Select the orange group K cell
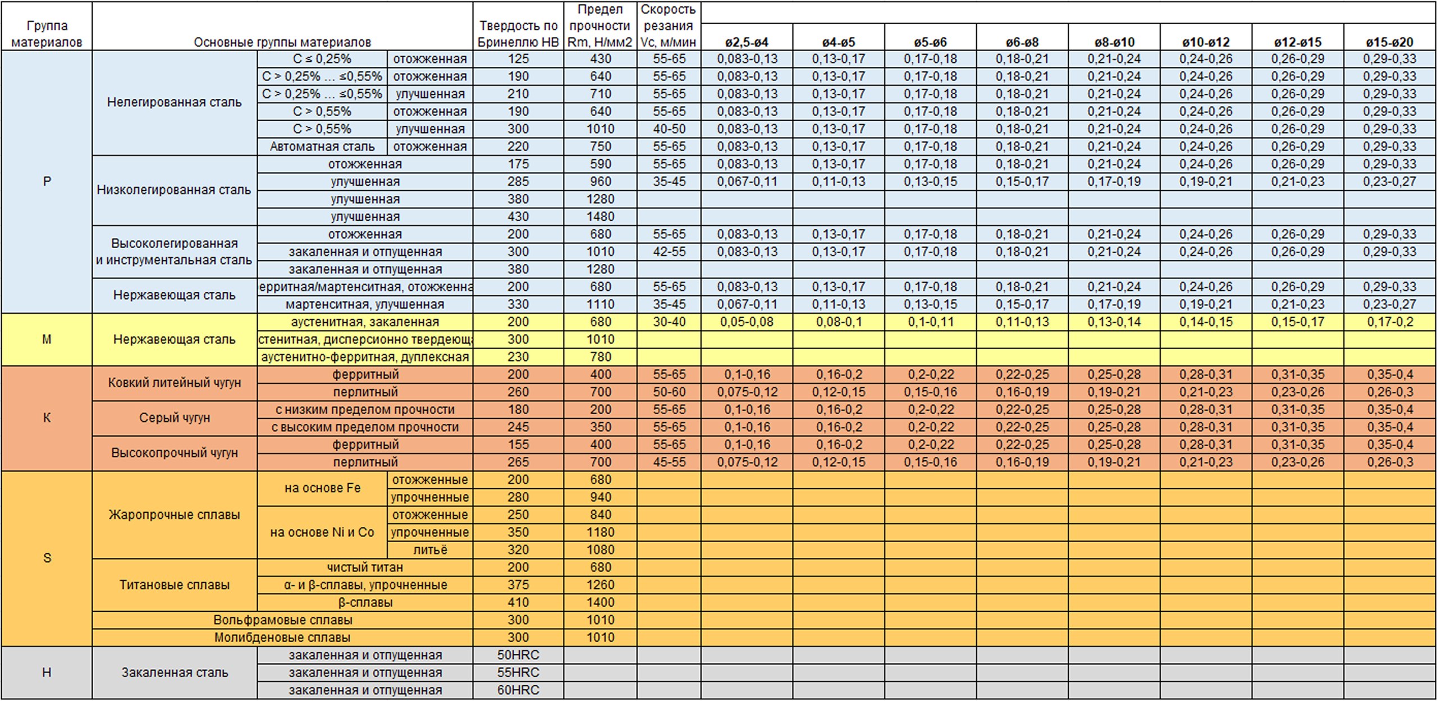Image resolution: width=1437 pixels, height=701 pixels. pos(47,418)
